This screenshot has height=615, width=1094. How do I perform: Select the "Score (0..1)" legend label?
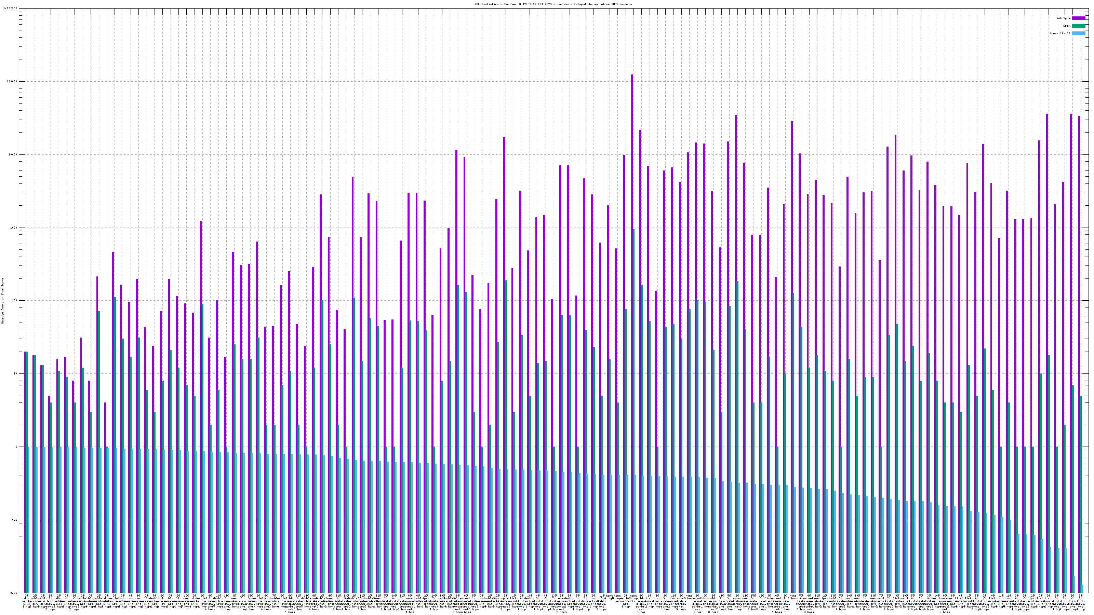[x=1059, y=33]
